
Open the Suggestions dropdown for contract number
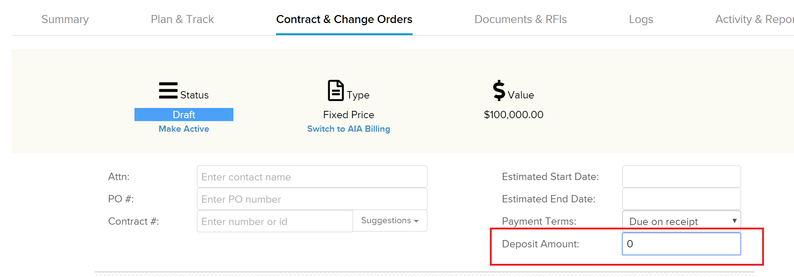390,221
